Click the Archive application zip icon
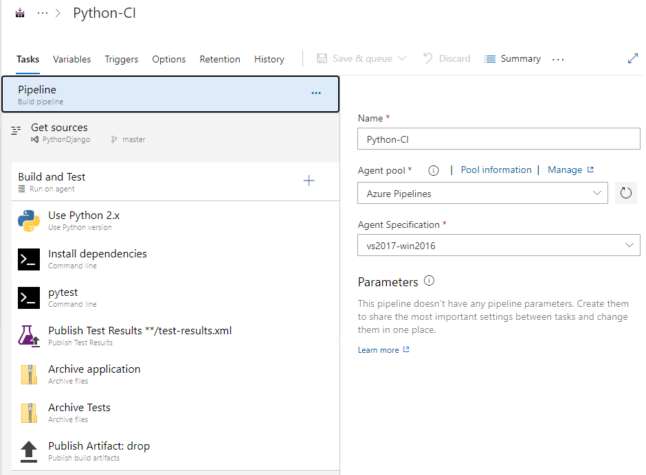Viewport: 646px width, 475px height. coord(29,375)
